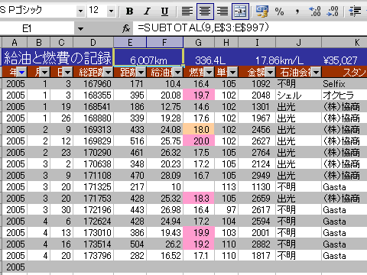Select the Selfix station cell
Image resolution: width=367 pixels, height=275 pixels.
344,84
